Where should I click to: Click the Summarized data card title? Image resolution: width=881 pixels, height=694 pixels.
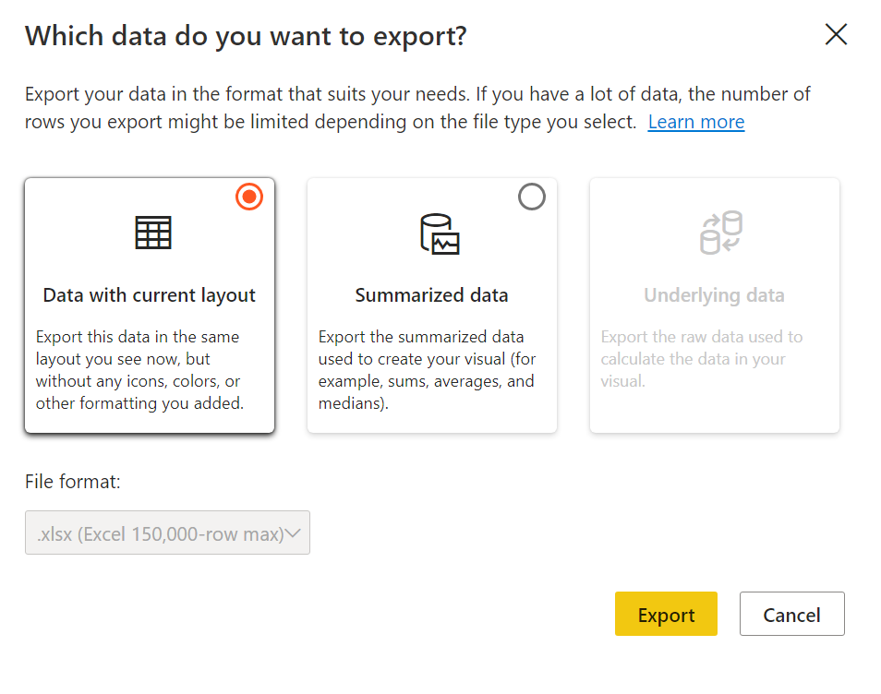coord(431,295)
